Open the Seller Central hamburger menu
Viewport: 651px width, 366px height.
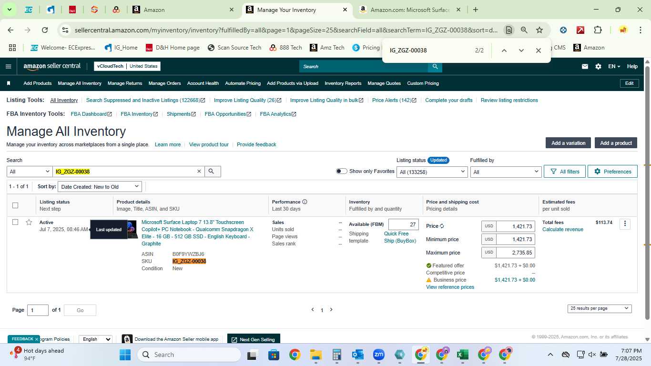tap(8, 66)
